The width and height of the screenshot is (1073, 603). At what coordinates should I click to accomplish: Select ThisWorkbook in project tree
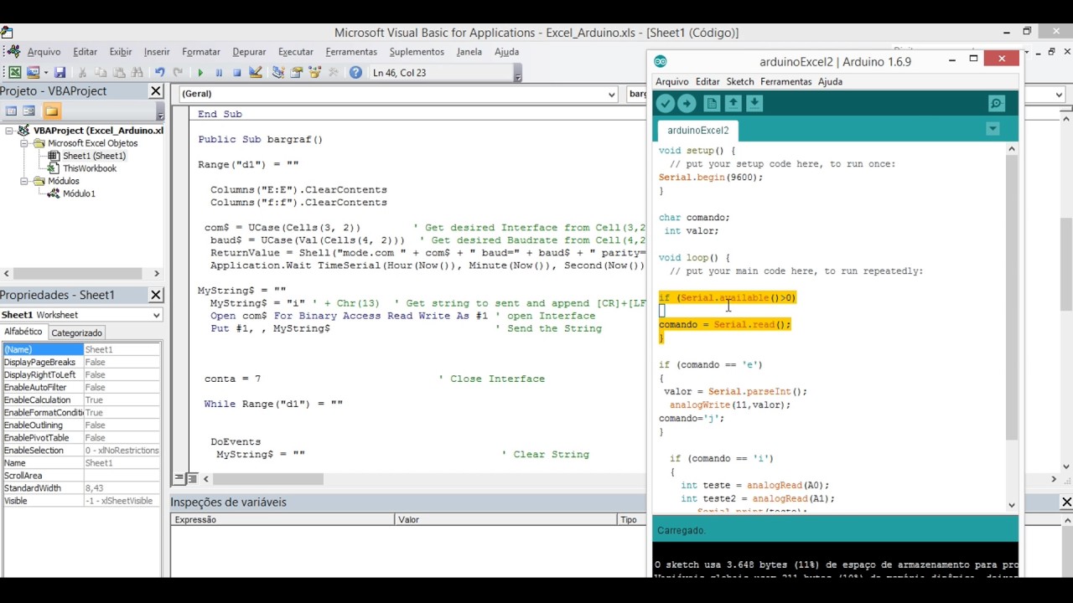[x=89, y=168]
